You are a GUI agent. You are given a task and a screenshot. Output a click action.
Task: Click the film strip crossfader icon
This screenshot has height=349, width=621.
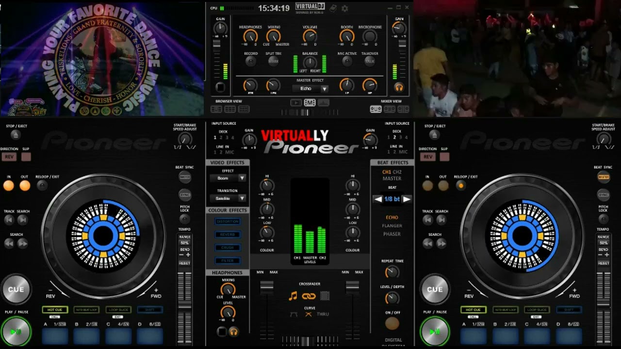325,296
